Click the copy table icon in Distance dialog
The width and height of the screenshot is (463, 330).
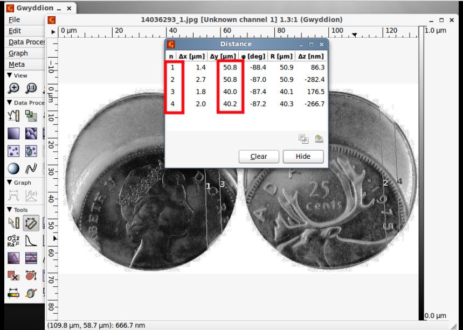click(303, 138)
